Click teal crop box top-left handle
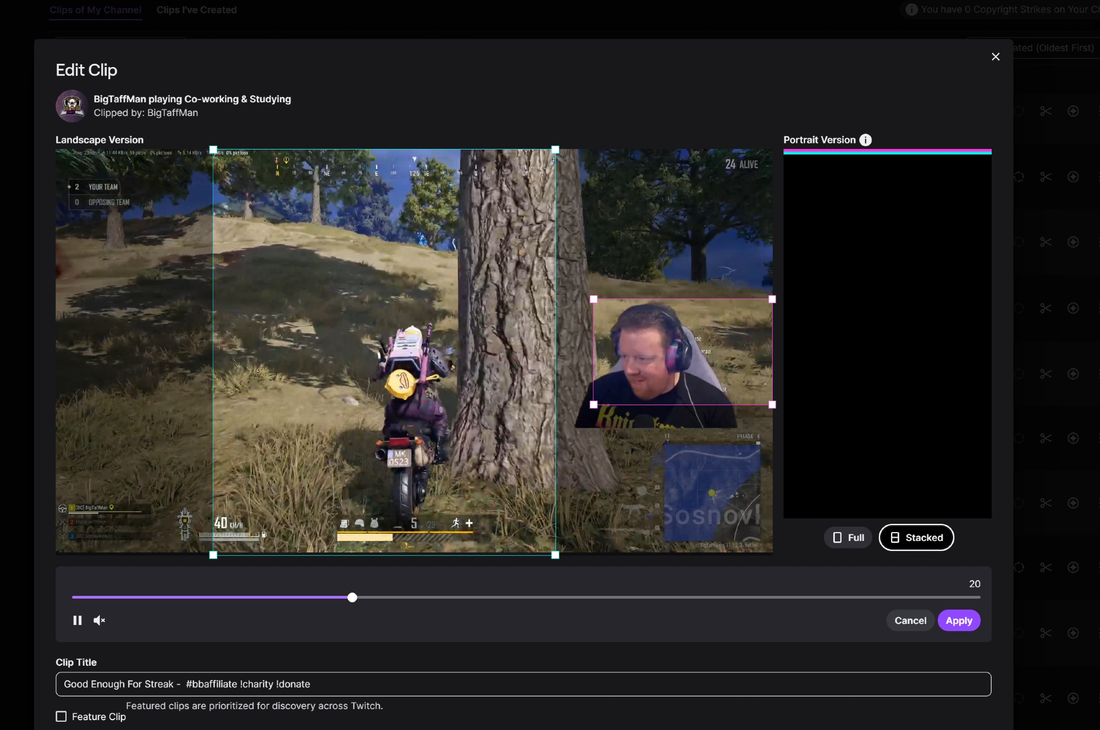The image size is (1100, 730). pos(213,150)
